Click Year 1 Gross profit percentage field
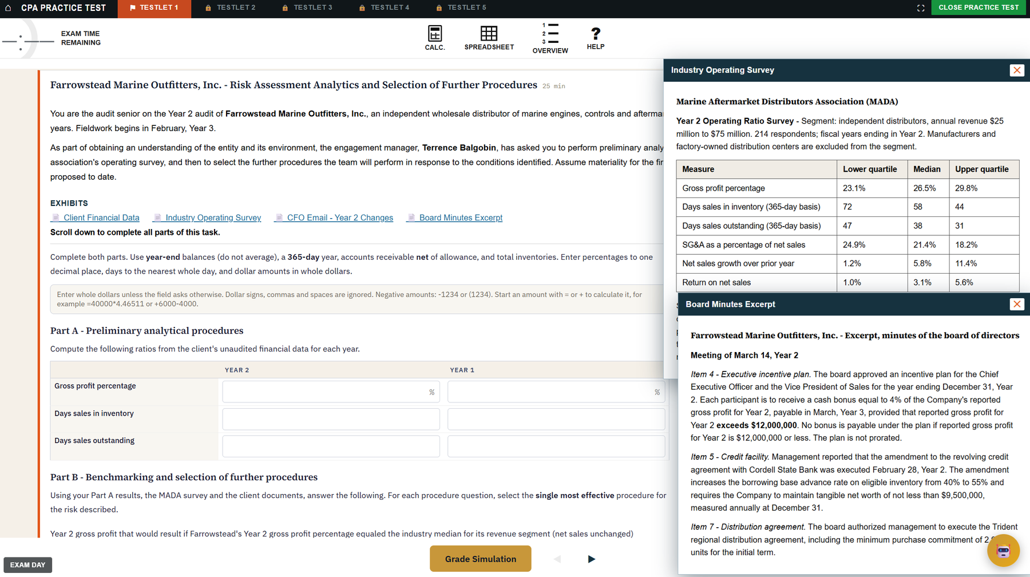This screenshot has width=1030, height=577. click(x=556, y=392)
